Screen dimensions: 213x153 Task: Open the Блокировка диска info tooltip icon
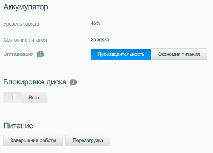point(73,82)
